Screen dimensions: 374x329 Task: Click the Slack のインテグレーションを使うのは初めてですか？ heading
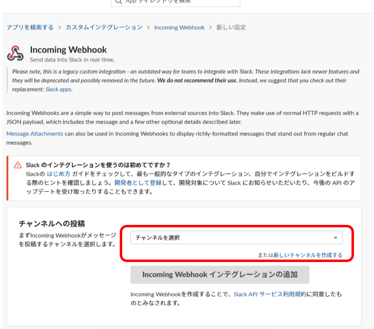point(98,165)
